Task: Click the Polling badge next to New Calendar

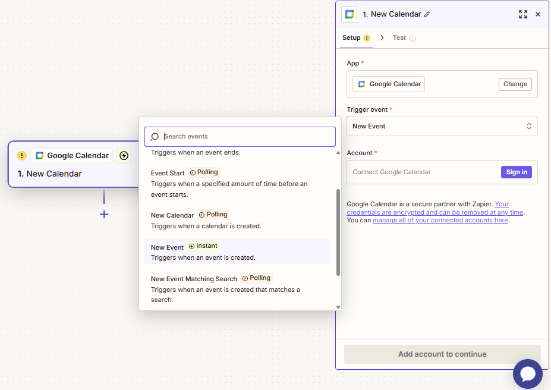Action: 213,215
